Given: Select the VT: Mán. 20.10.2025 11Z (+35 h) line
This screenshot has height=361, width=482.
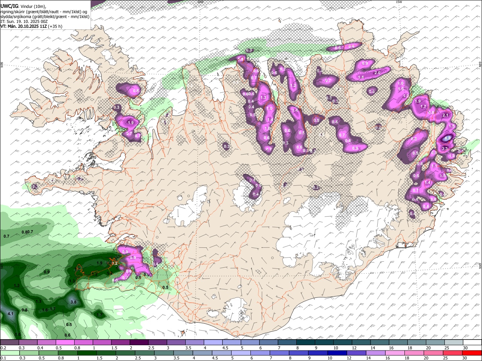Looking at the screenshot, I should (31, 26).
